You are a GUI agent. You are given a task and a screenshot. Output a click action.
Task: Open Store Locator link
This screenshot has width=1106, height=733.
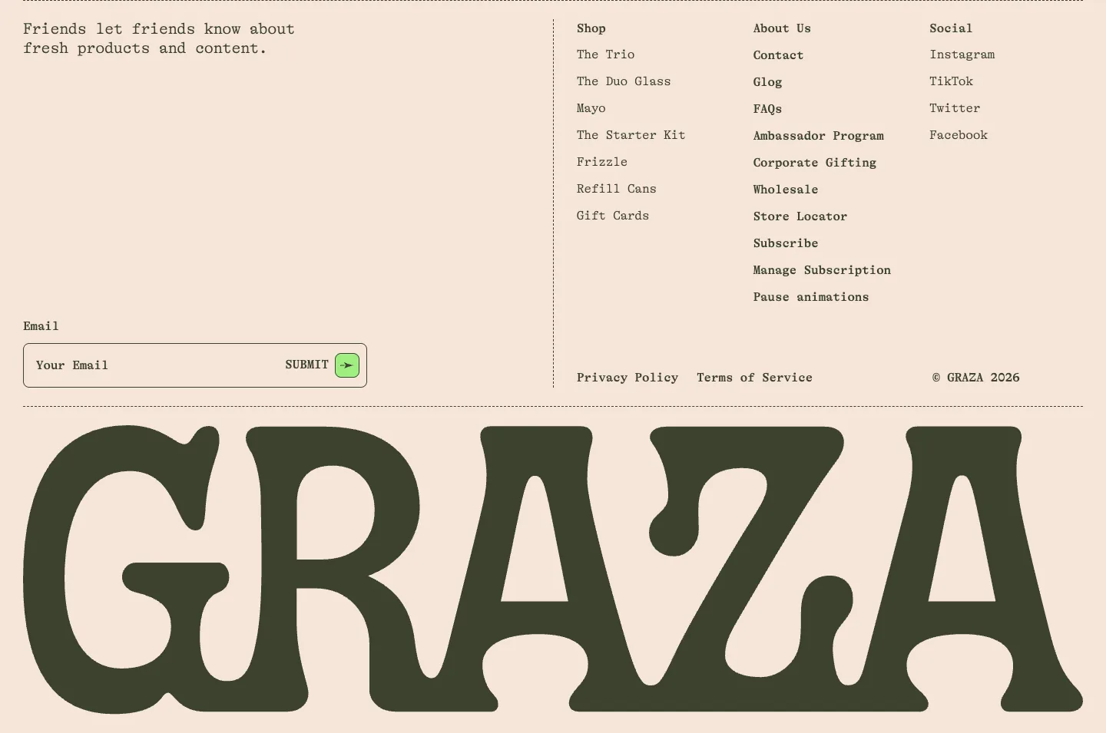point(800,216)
